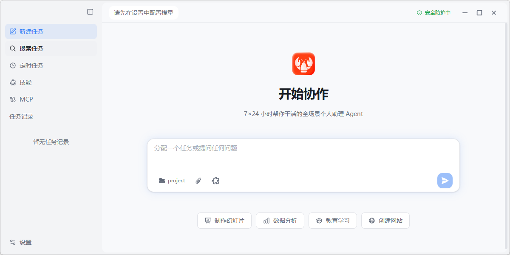Viewport: 510px width, 255px height.
Task: Click the 请先在设置中配置模型 notice
Action: (144, 13)
